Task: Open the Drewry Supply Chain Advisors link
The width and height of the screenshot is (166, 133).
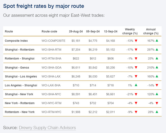Action: coord(47,128)
